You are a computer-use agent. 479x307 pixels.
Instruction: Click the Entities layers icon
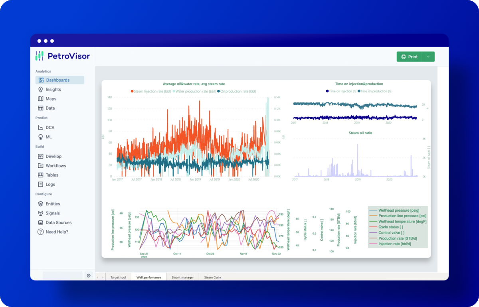41,204
